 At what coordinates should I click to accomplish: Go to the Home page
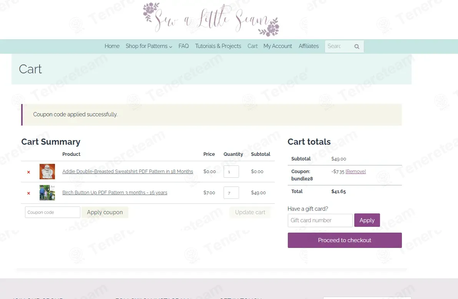tap(112, 46)
